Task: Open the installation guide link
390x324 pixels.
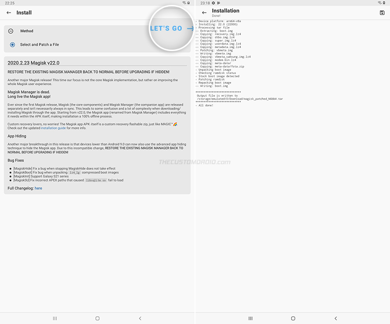Action: click(x=53, y=128)
